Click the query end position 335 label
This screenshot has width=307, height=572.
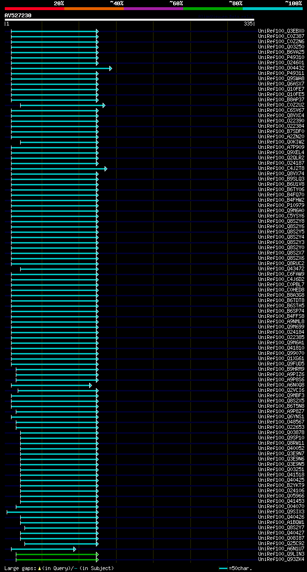(x=249, y=24)
